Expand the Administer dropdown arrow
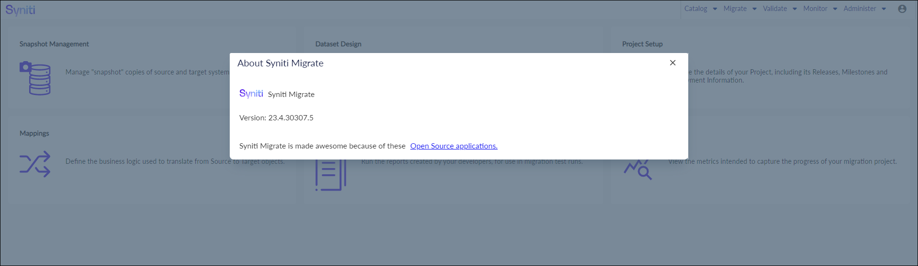This screenshot has width=918, height=266. [x=884, y=9]
